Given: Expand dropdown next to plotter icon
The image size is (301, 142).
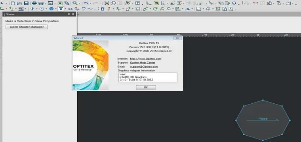Looking at the screenshot, I should tap(46, 3).
